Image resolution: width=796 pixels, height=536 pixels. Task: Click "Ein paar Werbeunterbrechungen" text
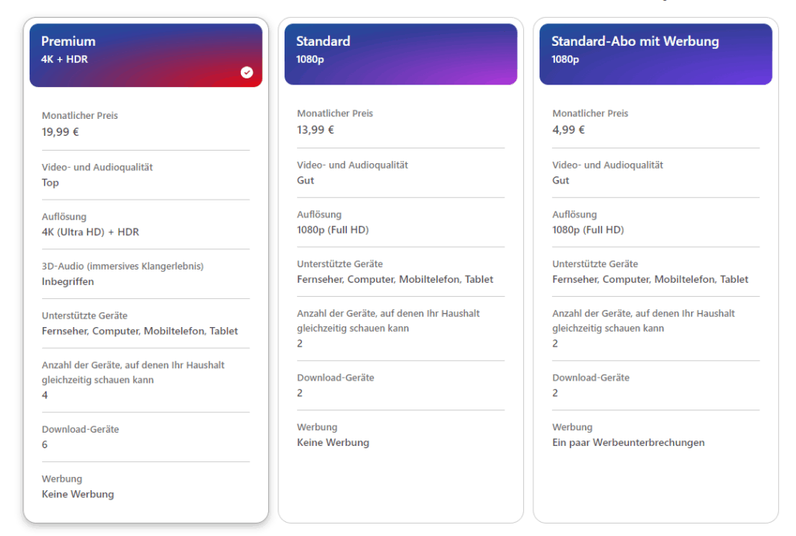628,443
